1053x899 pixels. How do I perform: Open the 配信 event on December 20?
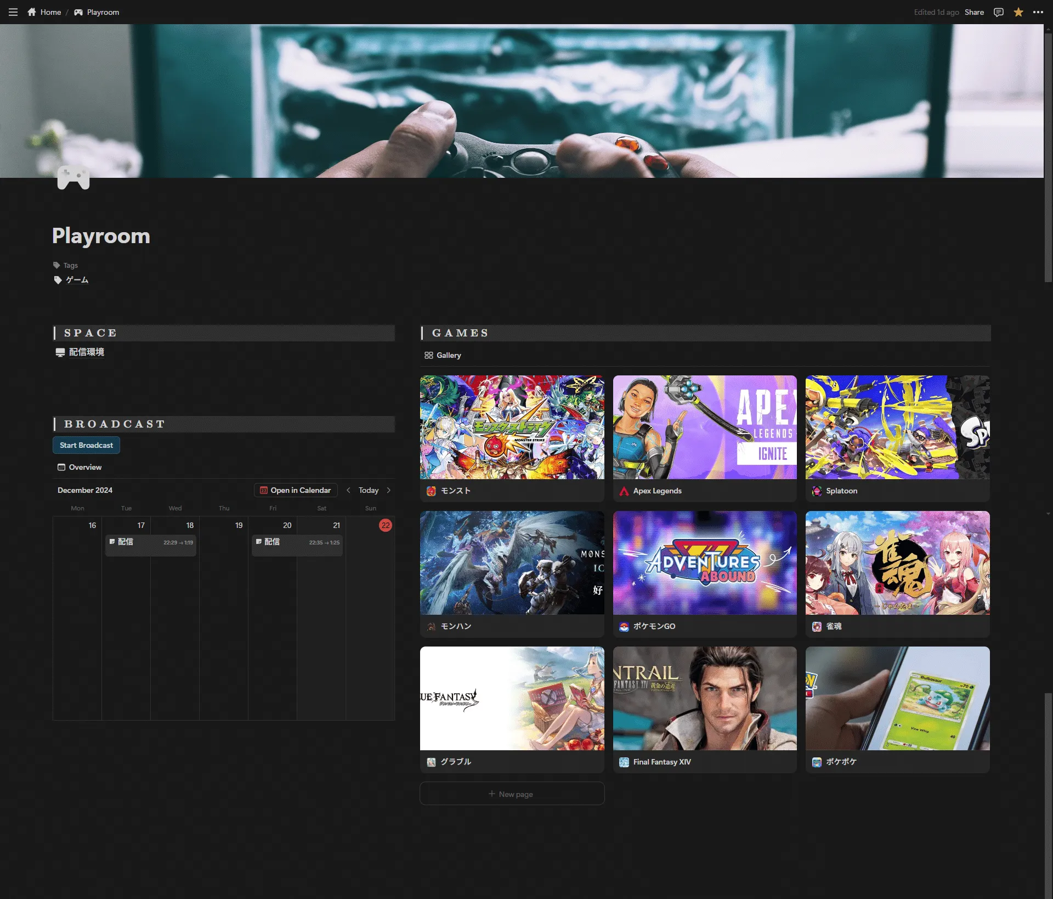(x=297, y=545)
